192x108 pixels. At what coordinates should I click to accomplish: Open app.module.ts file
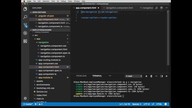[50, 78]
